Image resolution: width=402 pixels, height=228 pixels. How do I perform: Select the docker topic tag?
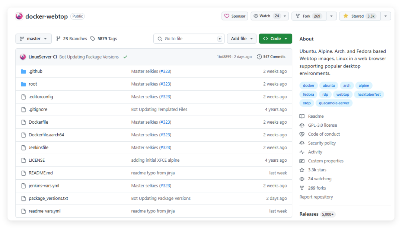tap(309, 86)
